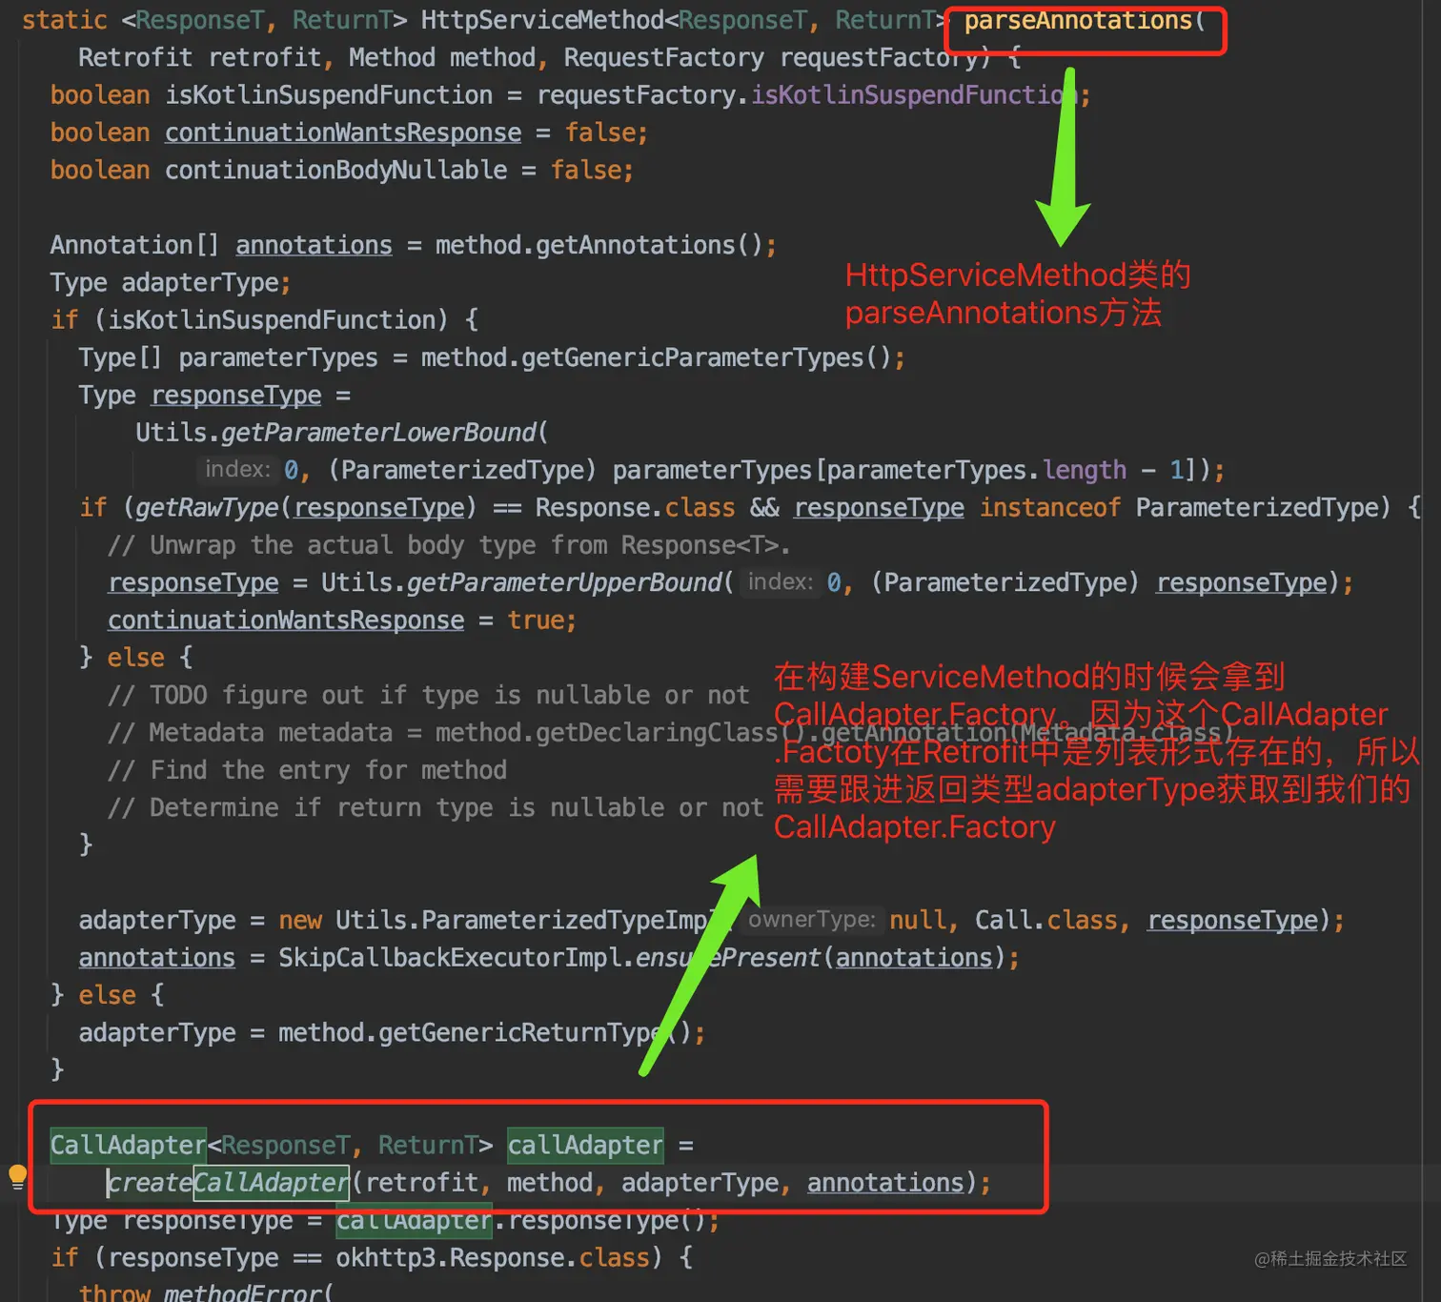This screenshot has height=1302, width=1441.
Task: Click 'ownerType:' parameter hint
Action: 811,920
